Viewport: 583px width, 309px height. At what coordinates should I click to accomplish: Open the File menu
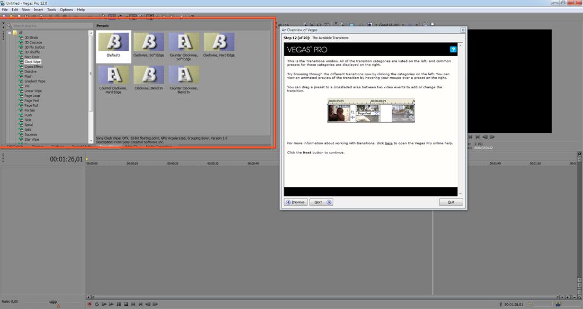(5, 10)
